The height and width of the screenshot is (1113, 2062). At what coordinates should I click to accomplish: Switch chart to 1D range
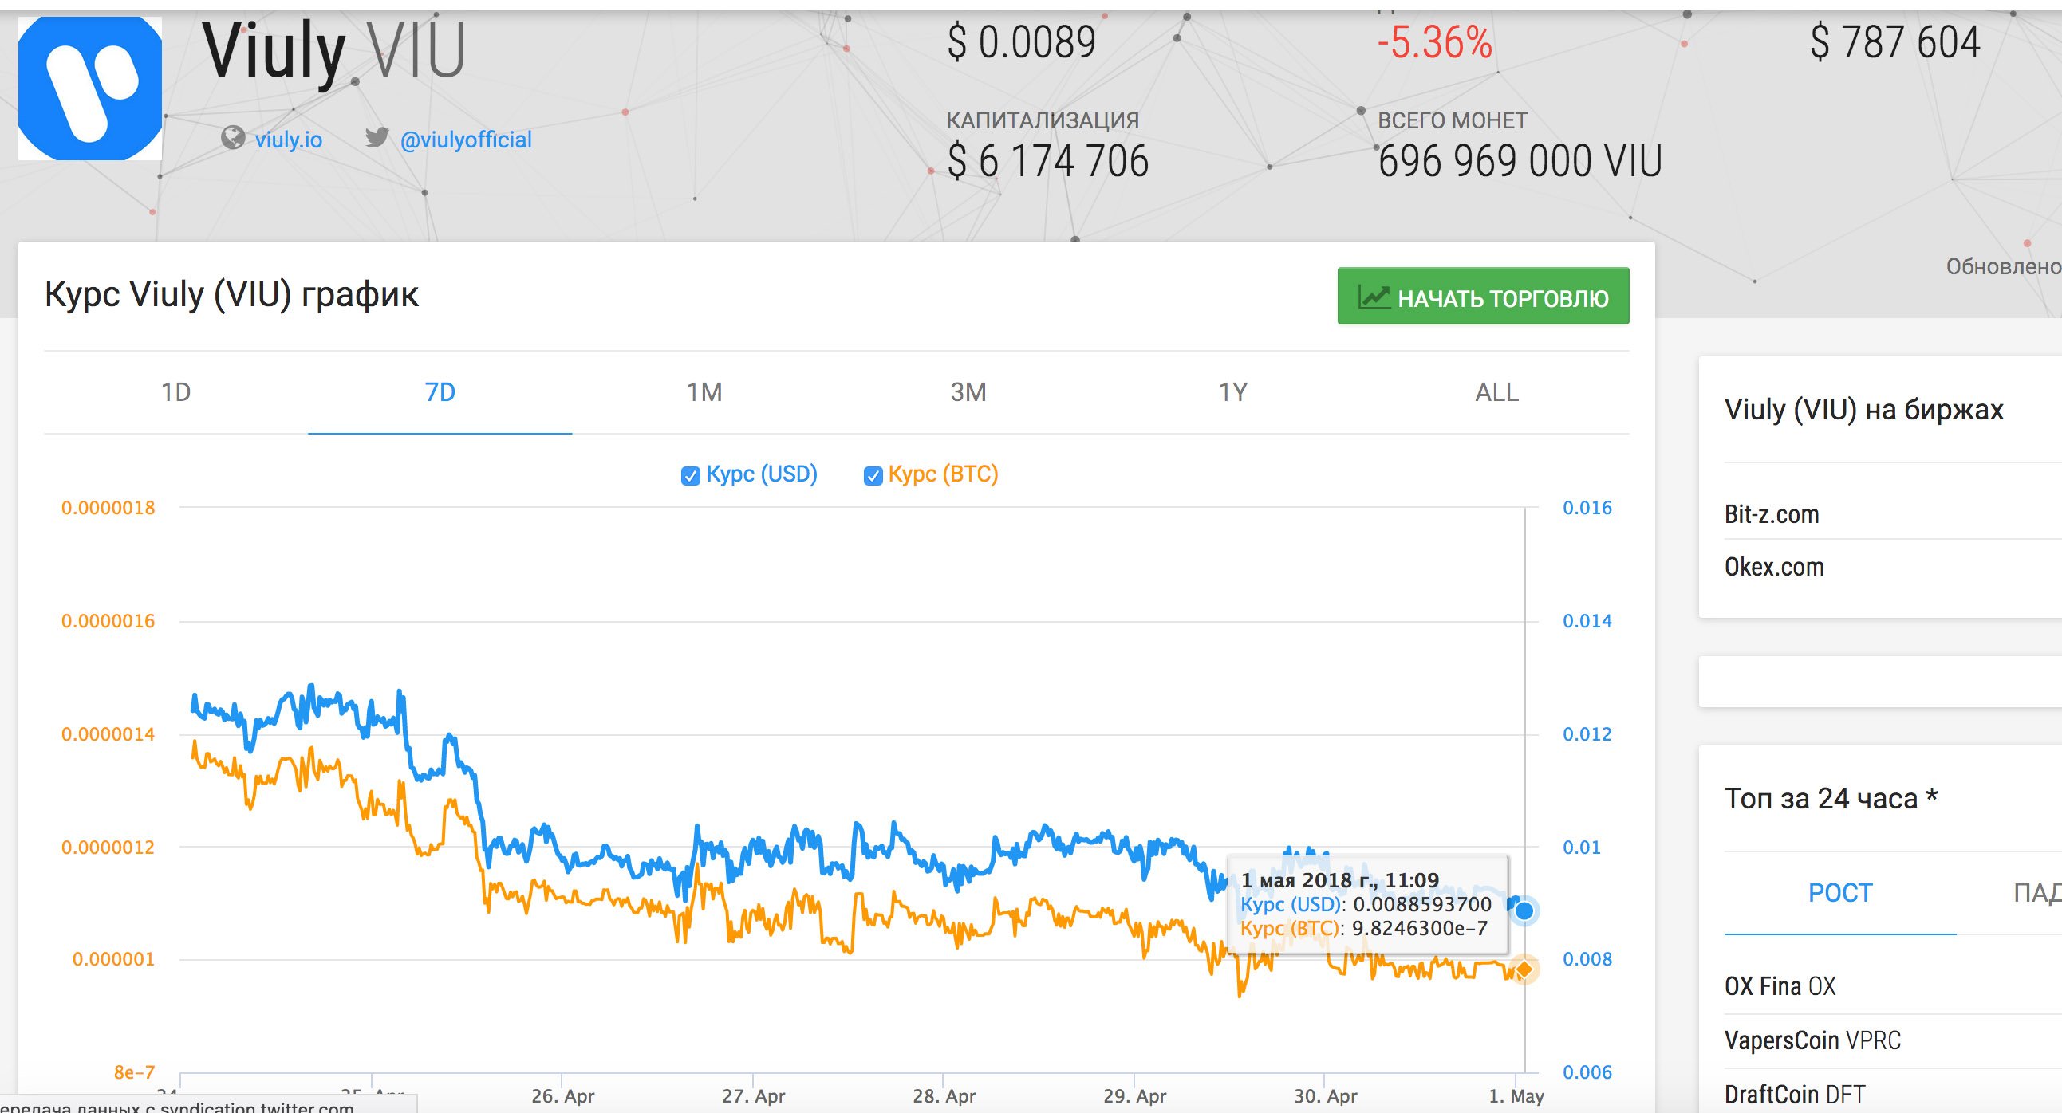[176, 392]
